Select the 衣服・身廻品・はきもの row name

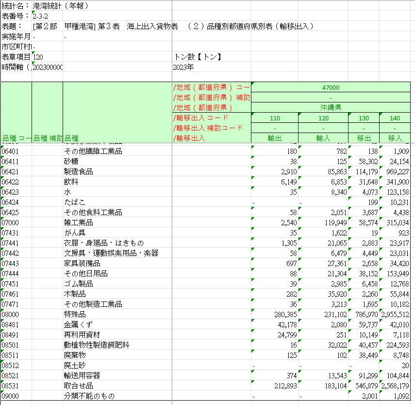(x=104, y=243)
